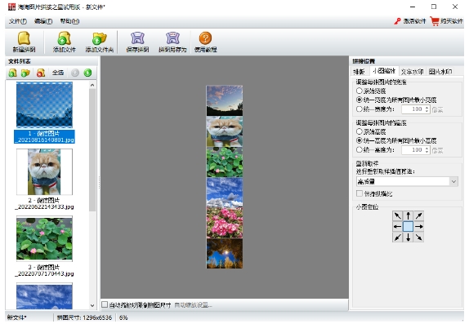Click the pink flowers image in collage preview

(225, 223)
